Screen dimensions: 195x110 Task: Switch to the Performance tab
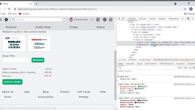click(x=174, y=19)
